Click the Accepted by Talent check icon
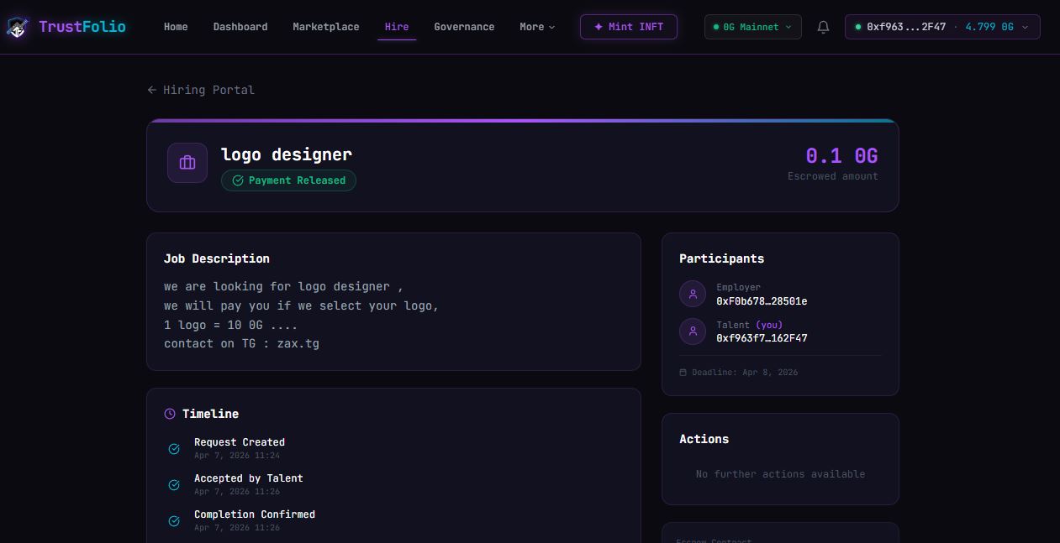 174,485
